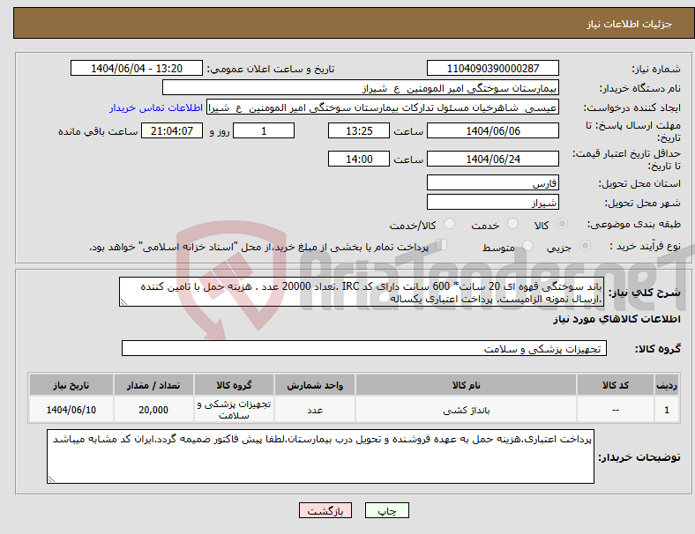This screenshot has width=695, height=534.
Task: Click the طبقه بندی موضوعی label
Action: pos(634,225)
